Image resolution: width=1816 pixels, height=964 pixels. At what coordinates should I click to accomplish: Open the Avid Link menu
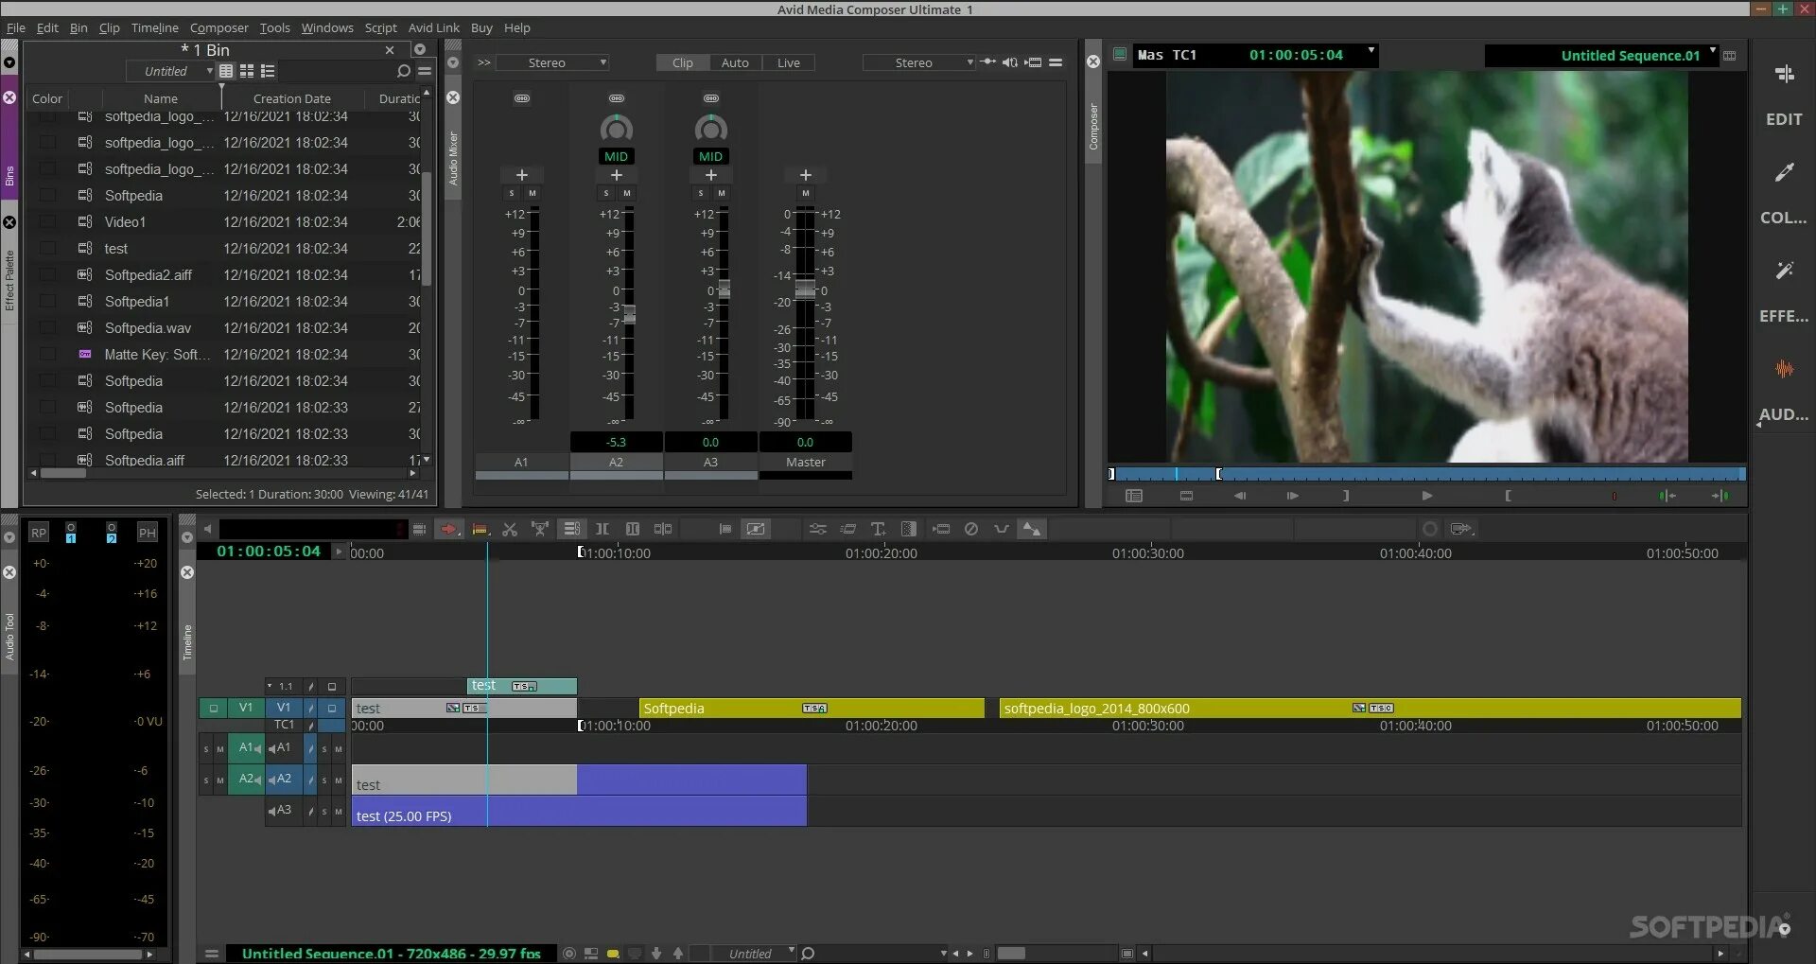point(434,27)
